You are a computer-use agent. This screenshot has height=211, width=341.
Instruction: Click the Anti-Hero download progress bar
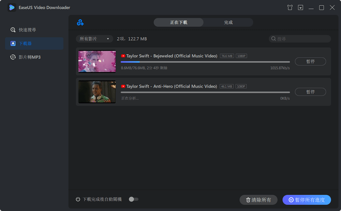coord(205,92)
